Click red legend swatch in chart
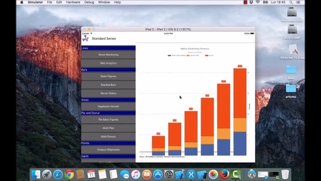 point(207,56)
